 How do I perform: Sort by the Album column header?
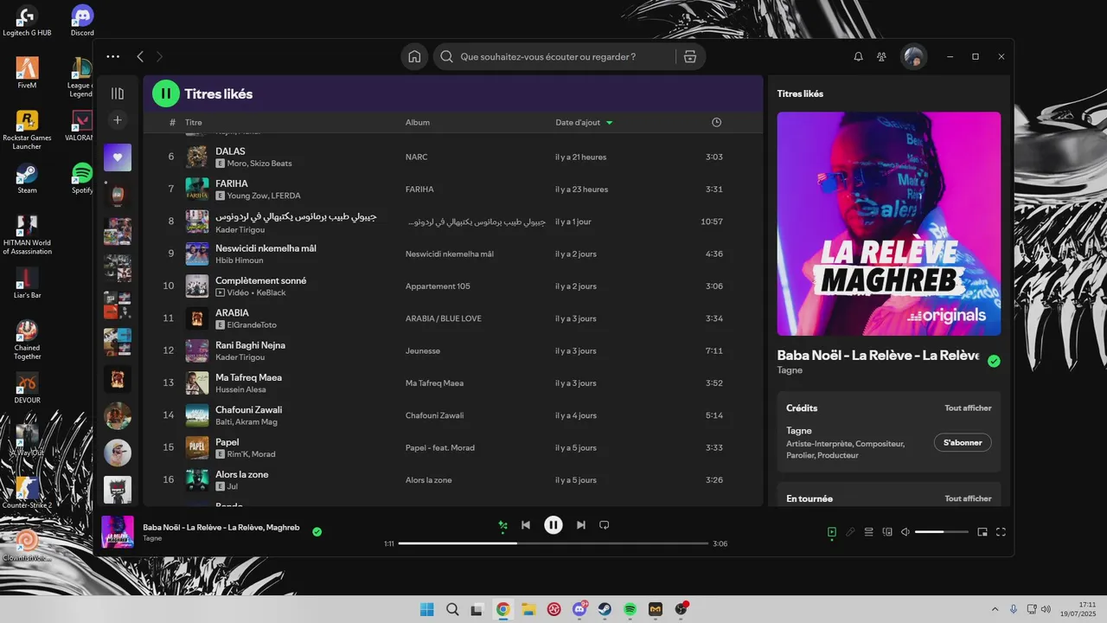[418, 123]
